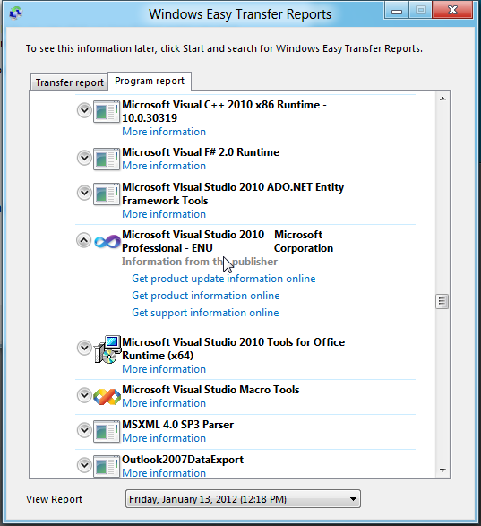
Task: Expand MSXML 4.0 SP3 Parser details
Action: click(84, 430)
